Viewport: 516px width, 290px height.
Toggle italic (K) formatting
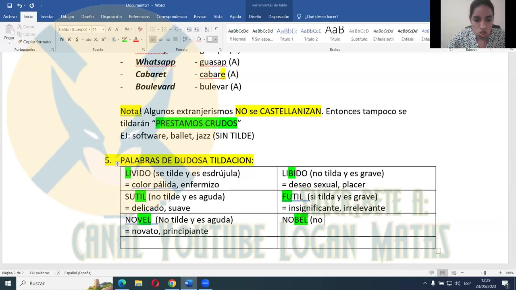pyautogui.click(x=69, y=39)
